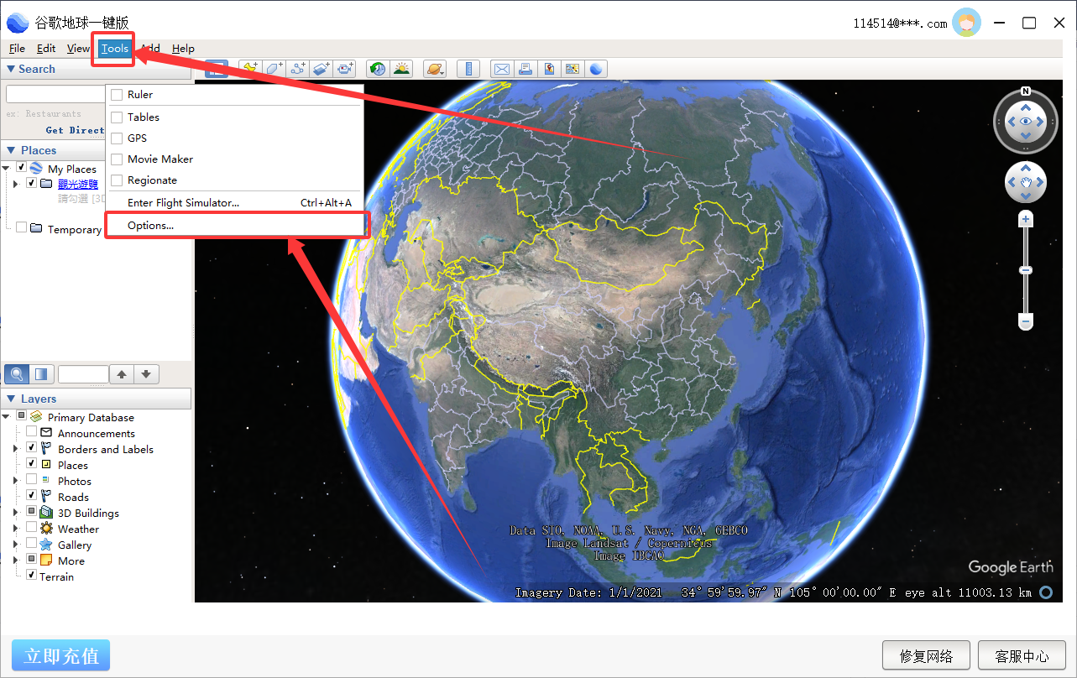The image size is (1077, 678).
Task: Expand the More layer tree node
Action: pos(16,561)
